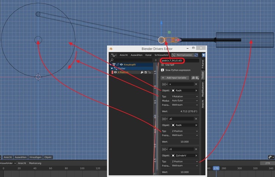Image resolution: width=275 pixels, height=177 pixels.
Task: Switch to the Treiber sidebar tab
Action: point(203,75)
